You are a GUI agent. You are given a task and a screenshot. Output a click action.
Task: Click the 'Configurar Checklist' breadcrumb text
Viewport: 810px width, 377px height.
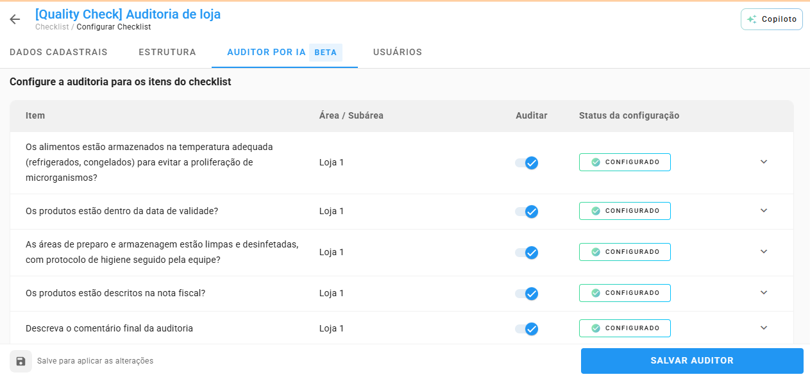(x=114, y=27)
